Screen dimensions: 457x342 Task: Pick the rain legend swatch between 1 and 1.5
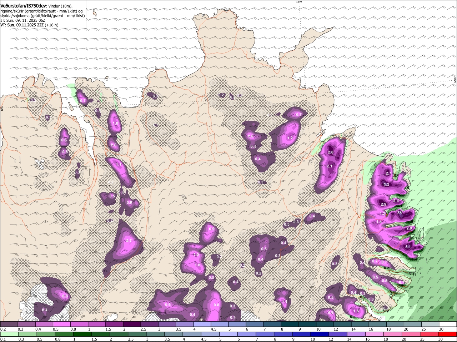[83, 334]
